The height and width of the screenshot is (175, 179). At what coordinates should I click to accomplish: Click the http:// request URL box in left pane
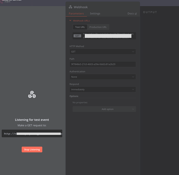(x=32, y=133)
